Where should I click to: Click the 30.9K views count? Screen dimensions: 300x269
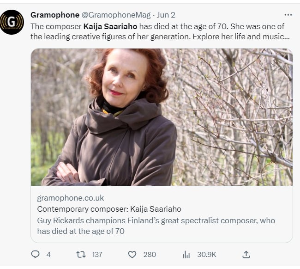207,255
